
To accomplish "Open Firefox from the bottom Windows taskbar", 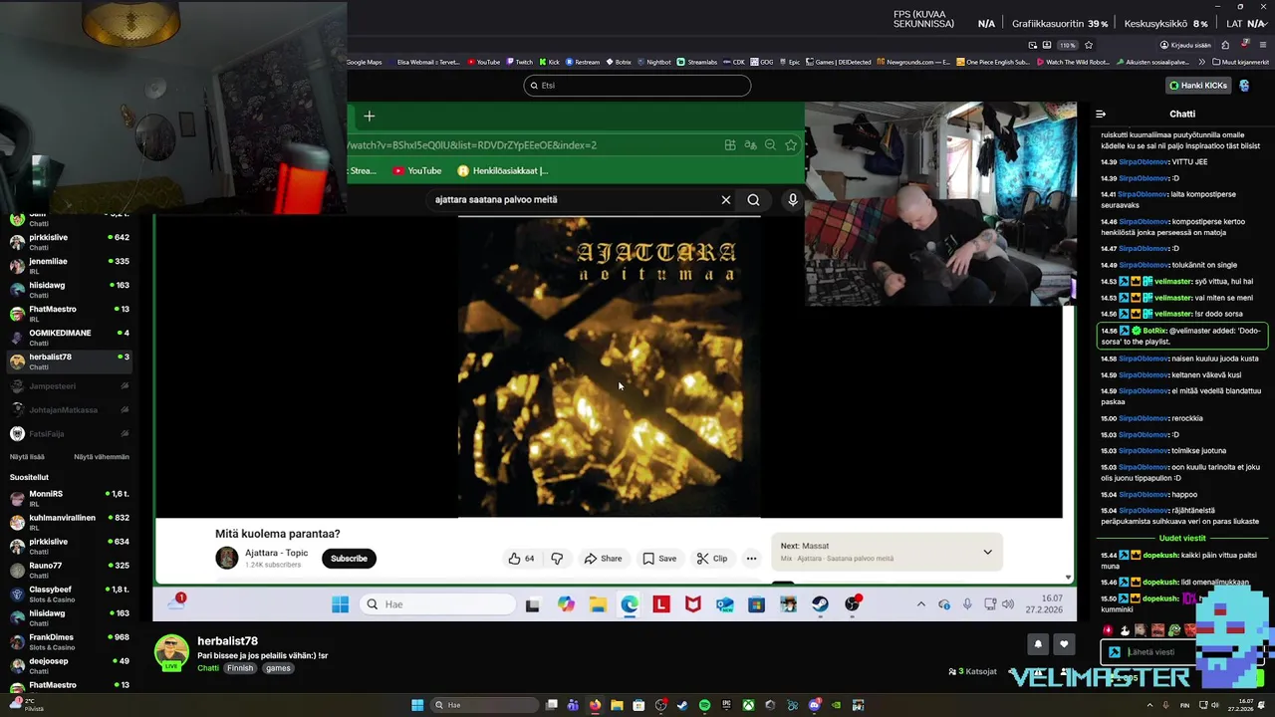I will coord(595,705).
